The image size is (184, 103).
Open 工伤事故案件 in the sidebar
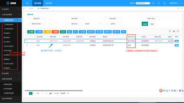pos(9,24)
